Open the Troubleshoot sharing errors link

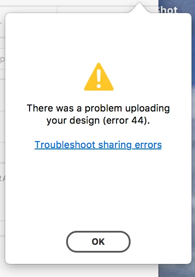(x=98, y=145)
